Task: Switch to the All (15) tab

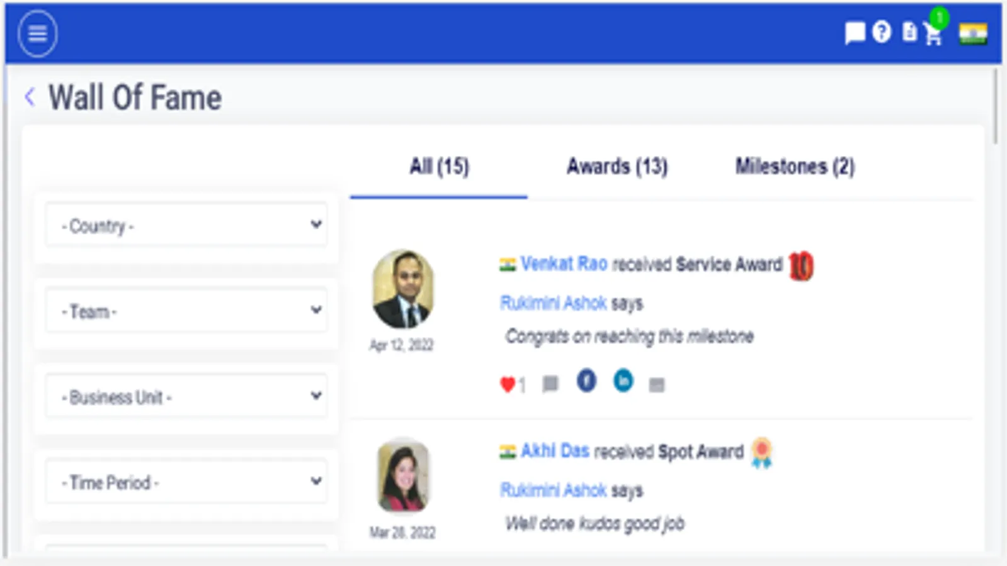Action: 439,167
